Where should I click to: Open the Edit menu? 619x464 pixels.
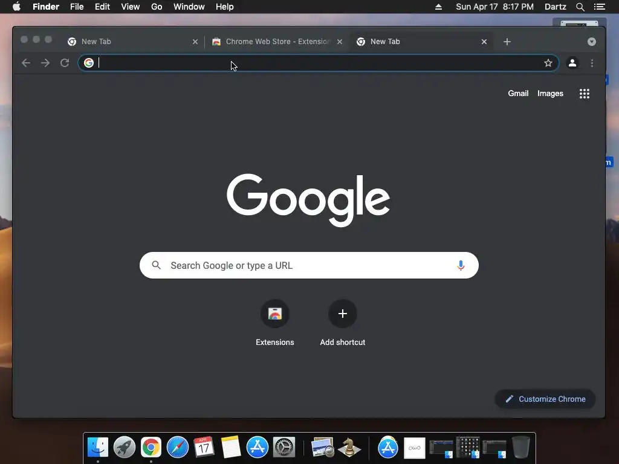click(x=102, y=7)
